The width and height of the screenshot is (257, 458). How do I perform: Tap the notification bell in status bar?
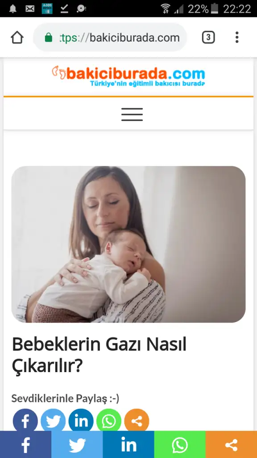point(13,8)
